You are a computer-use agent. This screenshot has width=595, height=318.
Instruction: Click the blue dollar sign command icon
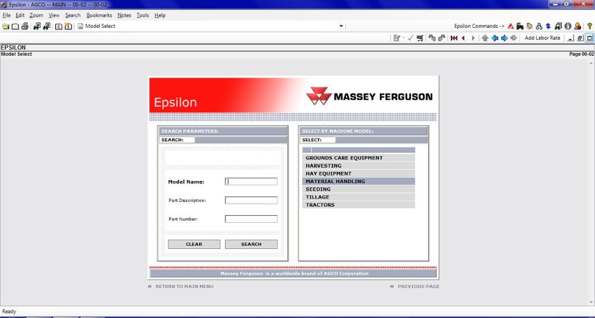[549, 26]
